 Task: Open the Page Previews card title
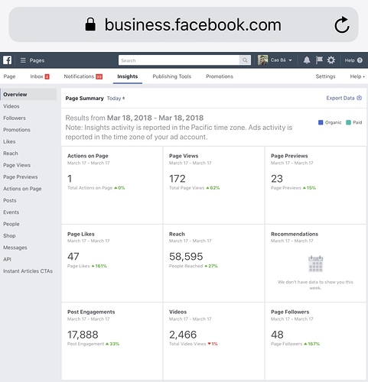pyautogui.click(x=289, y=156)
